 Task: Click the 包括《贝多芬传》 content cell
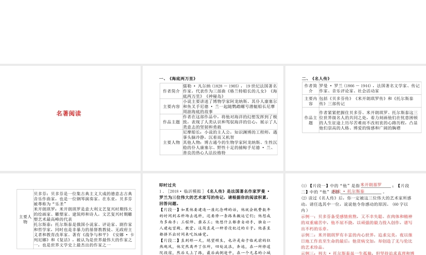(x=370, y=101)
